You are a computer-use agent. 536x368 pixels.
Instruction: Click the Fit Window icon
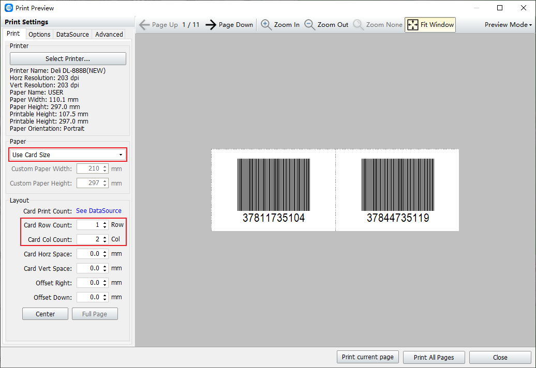click(x=412, y=25)
